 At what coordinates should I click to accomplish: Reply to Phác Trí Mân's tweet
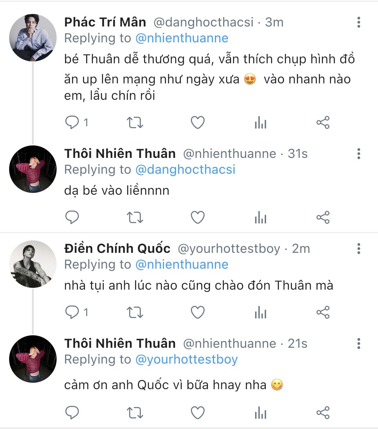pyautogui.click(x=72, y=123)
